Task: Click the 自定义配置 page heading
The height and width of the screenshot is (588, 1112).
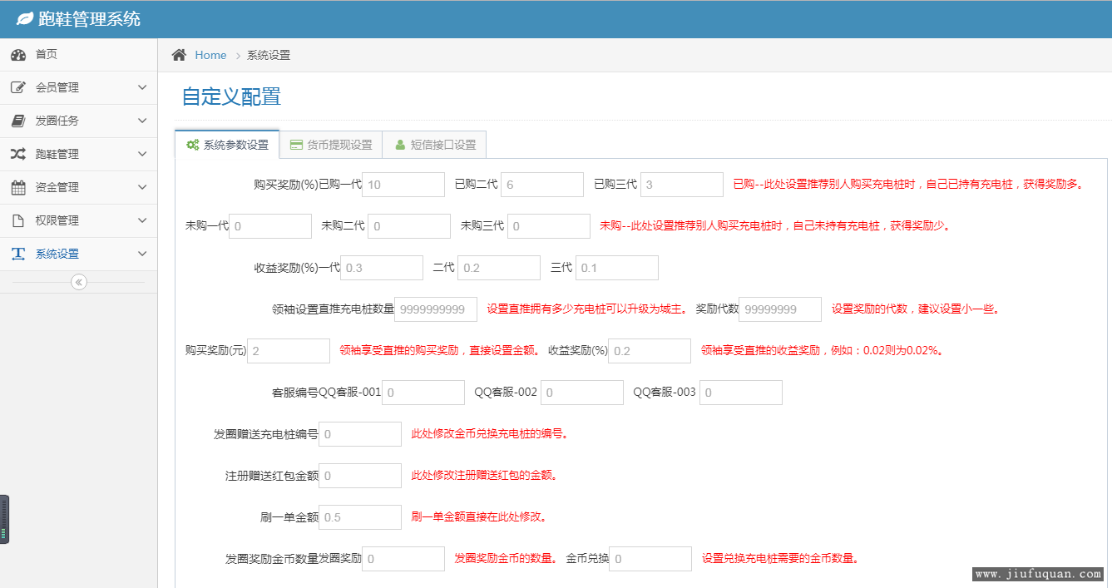Action: pyautogui.click(x=231, y=96)
